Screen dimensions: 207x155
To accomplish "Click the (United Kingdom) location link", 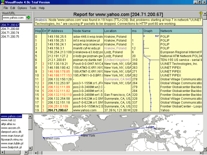I will tap(117, 60).
